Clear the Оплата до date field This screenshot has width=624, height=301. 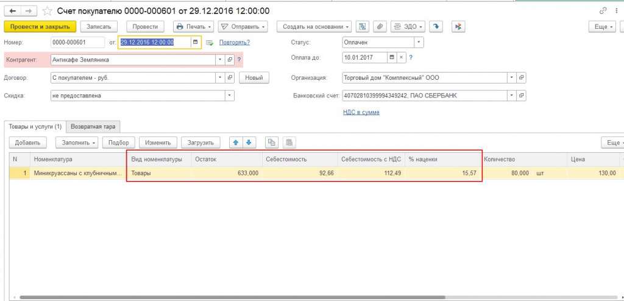[401, 57]
